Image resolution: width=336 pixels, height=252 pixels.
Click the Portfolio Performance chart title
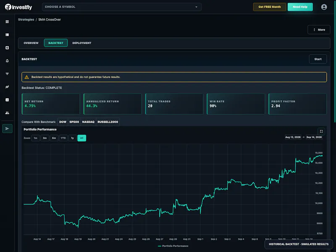click(40, 129)
